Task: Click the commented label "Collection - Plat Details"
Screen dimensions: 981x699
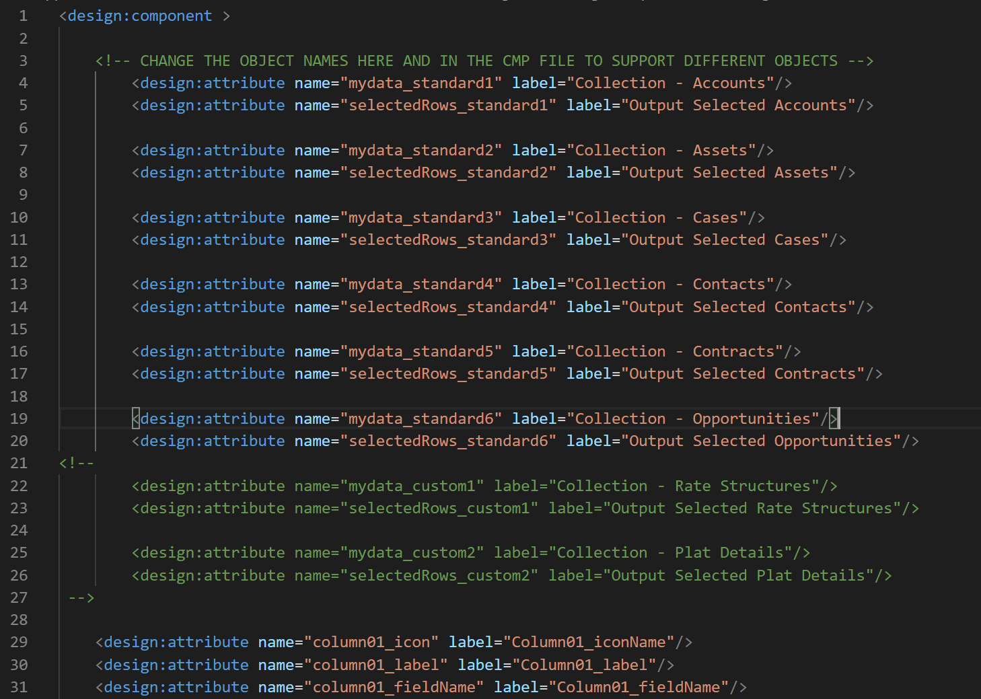Action: (671, 553)
